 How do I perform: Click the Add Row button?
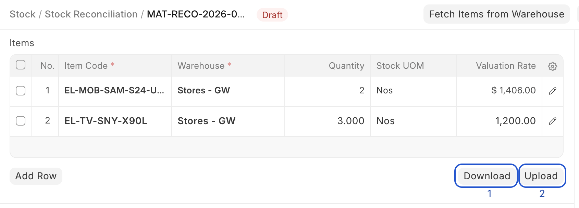point(36,176)
